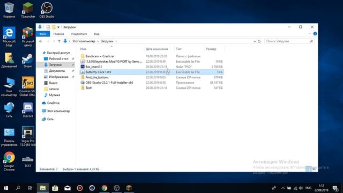Open Discord desktop shortcut

pyautogui.click(x=28, y=110)
